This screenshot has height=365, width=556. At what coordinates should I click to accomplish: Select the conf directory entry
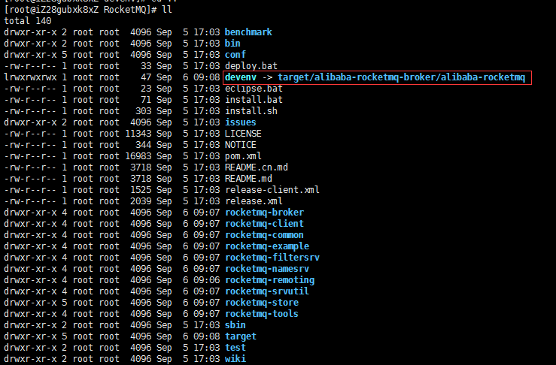tap(235, 55)
